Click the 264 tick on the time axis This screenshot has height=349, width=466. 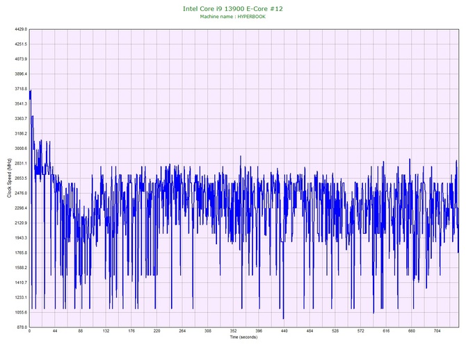(x=182, y=331)
